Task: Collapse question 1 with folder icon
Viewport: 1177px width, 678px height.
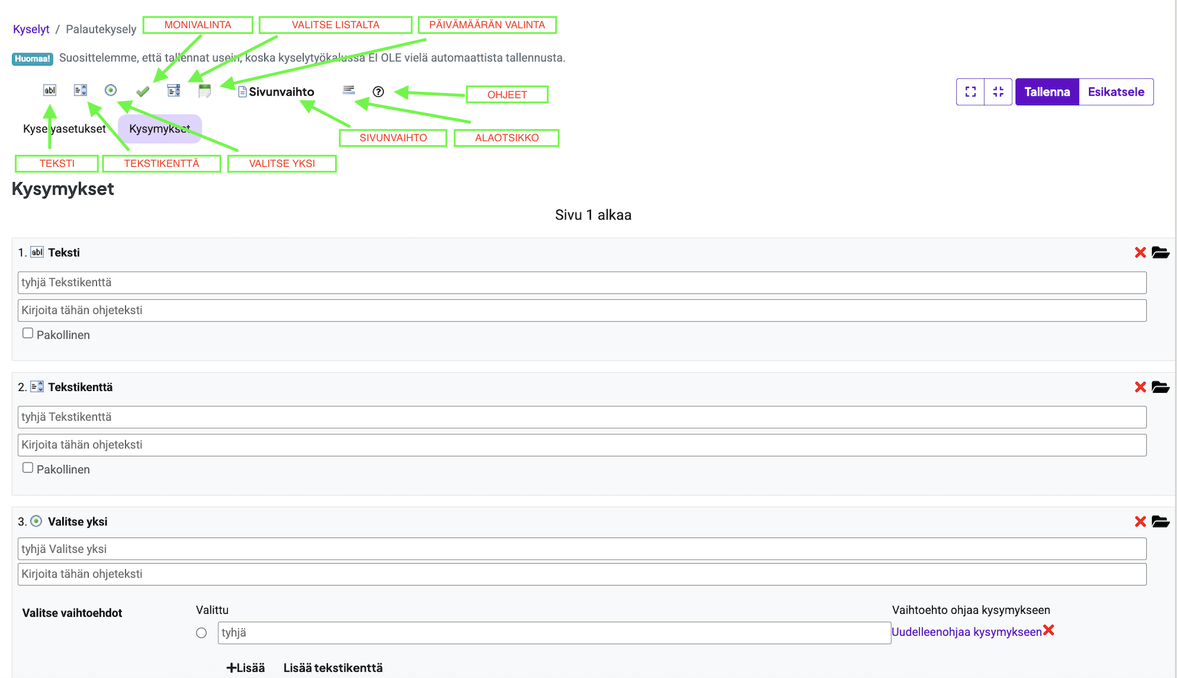Action: 1160,253
